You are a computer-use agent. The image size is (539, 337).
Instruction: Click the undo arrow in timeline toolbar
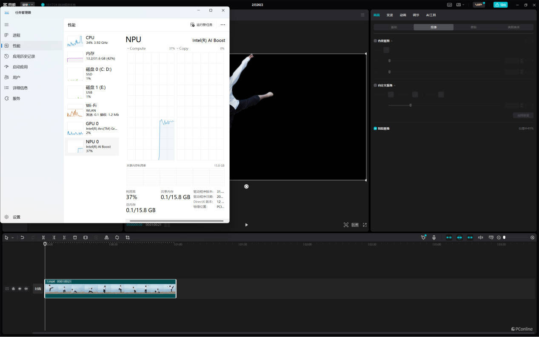(22, 237)
